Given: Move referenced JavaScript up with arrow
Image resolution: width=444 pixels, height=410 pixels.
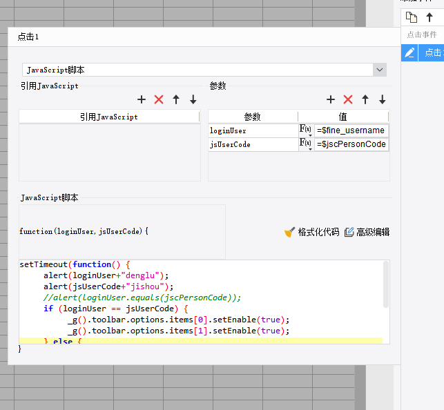Looking at the screenshot, I should click(x=176, y=99).
